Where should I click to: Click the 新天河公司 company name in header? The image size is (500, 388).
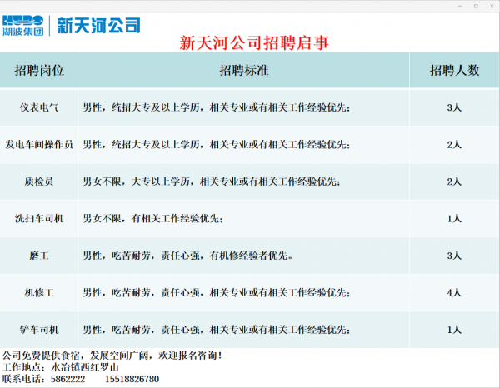[98, 26]
